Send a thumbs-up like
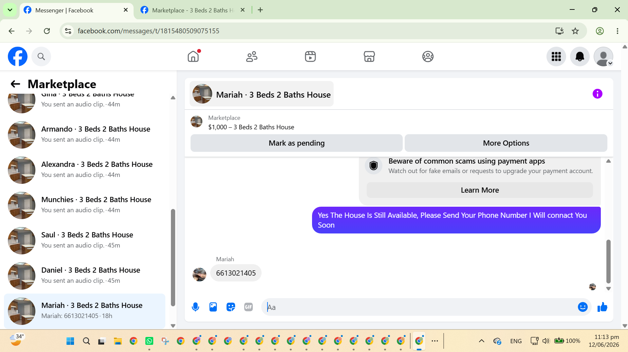Image resolution: width=628 pixels, height=352 pixels. [x=602, y=307]
